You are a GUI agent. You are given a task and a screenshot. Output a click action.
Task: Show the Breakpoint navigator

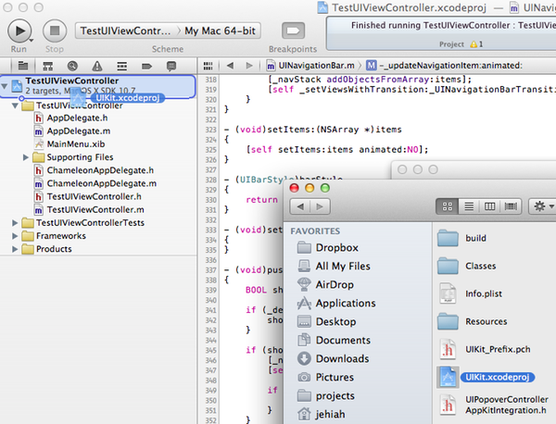point(146,66)
